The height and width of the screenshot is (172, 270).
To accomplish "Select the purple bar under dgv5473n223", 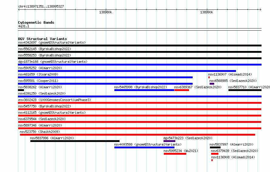I will [x=170, y=141].
